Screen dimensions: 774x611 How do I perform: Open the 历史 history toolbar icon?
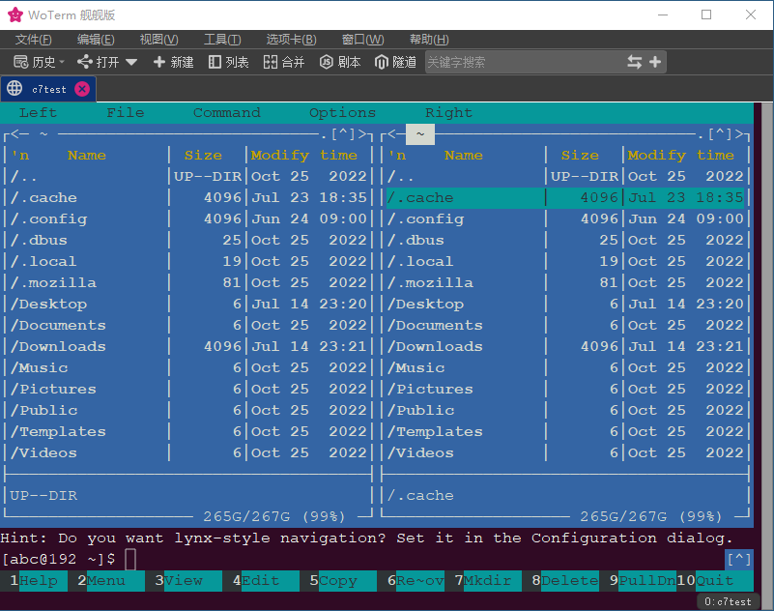pos(20,62)
